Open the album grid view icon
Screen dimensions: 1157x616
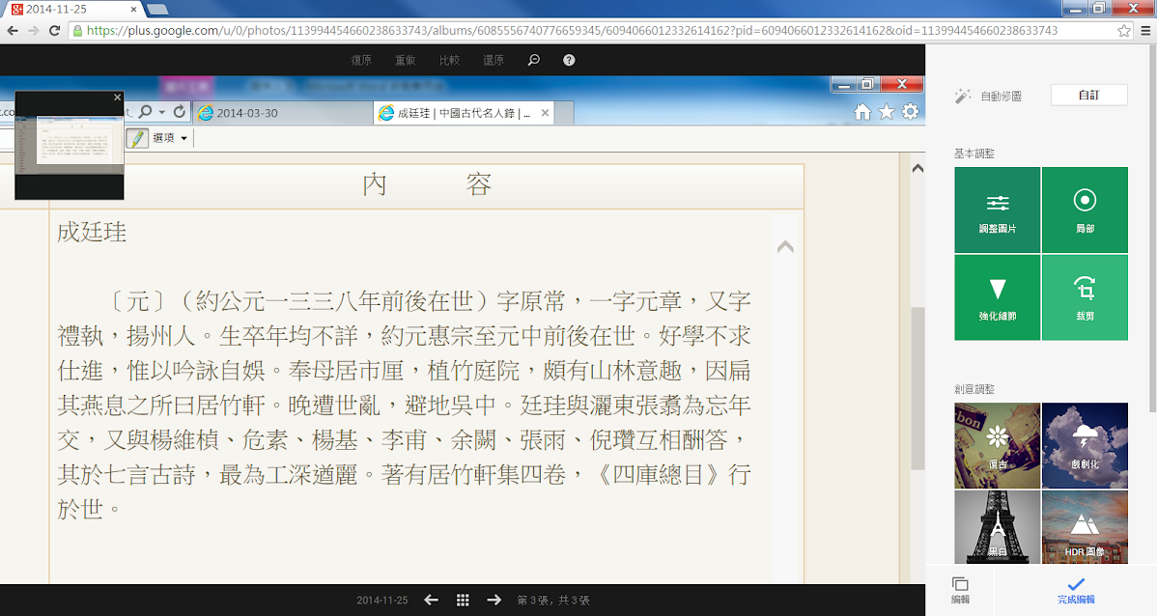click(463, 601)
